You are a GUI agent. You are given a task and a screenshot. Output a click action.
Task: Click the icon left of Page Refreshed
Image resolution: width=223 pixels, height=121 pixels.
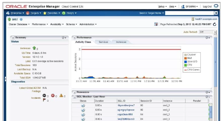156,24
